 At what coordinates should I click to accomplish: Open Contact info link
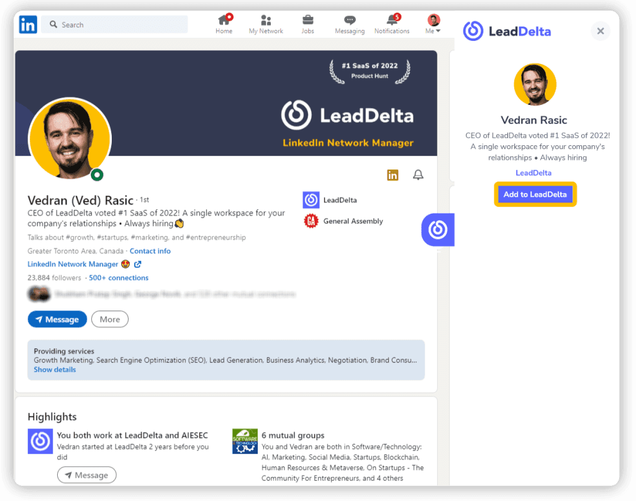click(x=150, y=251)
